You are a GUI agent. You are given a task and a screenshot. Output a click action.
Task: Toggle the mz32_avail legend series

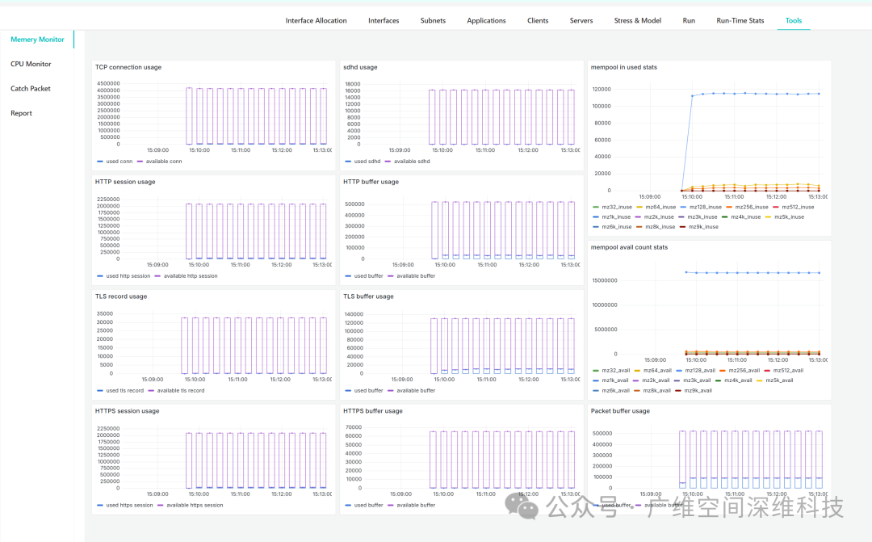[x=611, y=371]
